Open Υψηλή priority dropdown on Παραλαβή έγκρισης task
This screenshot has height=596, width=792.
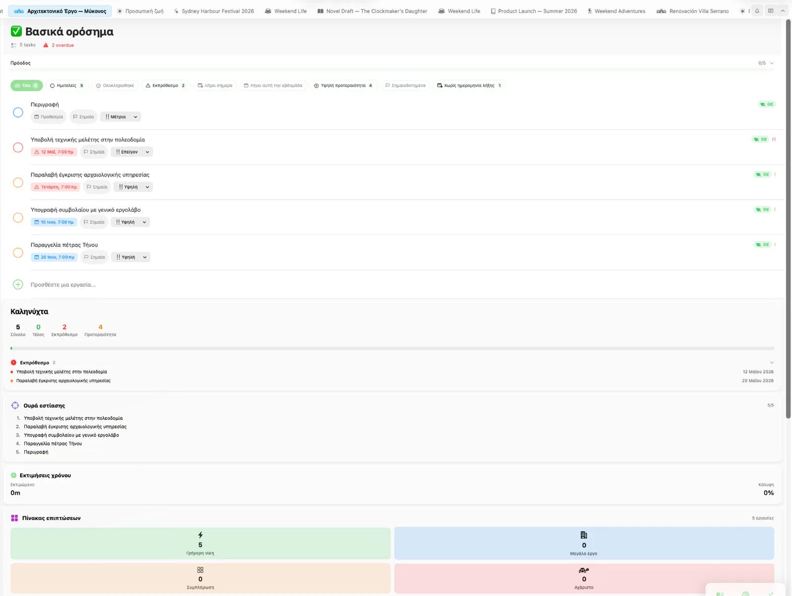[x=133, y=187]
